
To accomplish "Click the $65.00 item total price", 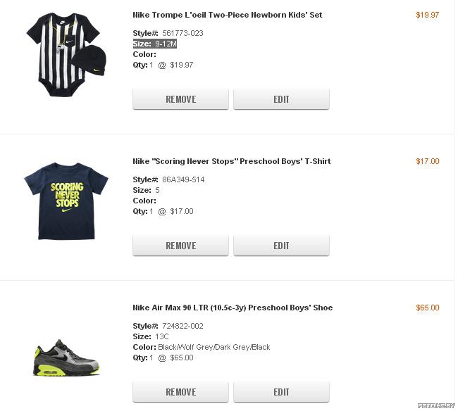I will (x=427, y=308).
